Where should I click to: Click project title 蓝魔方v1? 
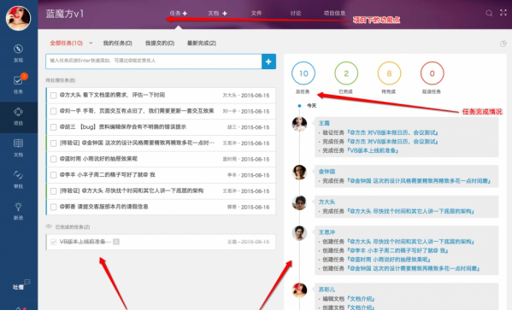pos(65,14)
